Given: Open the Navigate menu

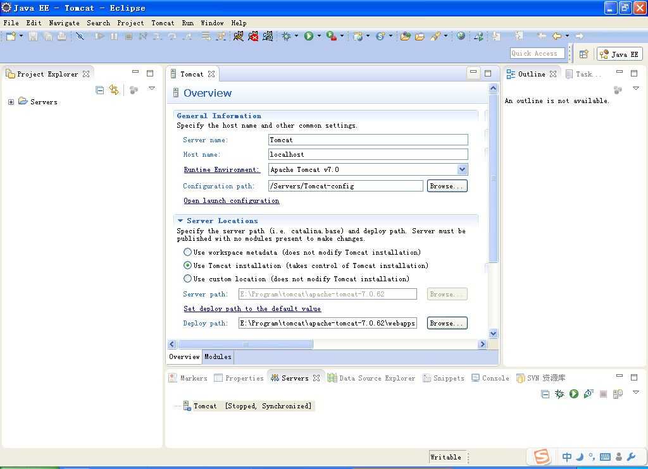Looking at the screenshot, I should [x=64, y=23].
